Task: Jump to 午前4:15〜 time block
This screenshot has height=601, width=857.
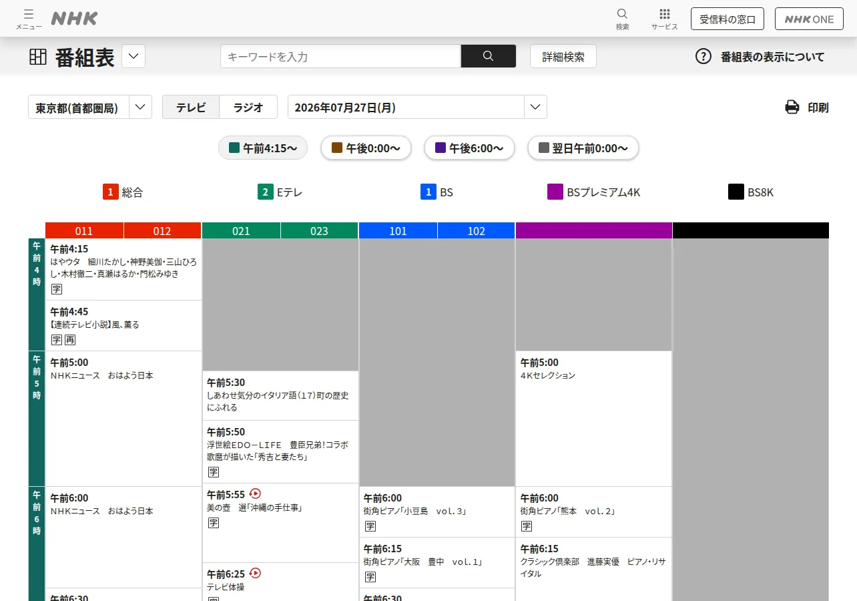Action: pos(263,148)
